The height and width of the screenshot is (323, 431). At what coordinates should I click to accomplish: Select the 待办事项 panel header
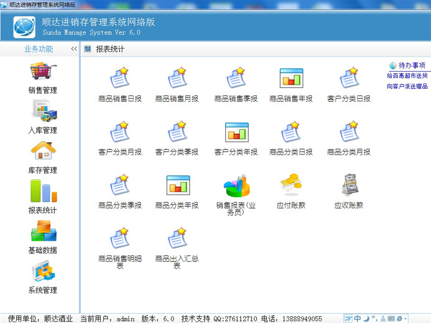412,66
